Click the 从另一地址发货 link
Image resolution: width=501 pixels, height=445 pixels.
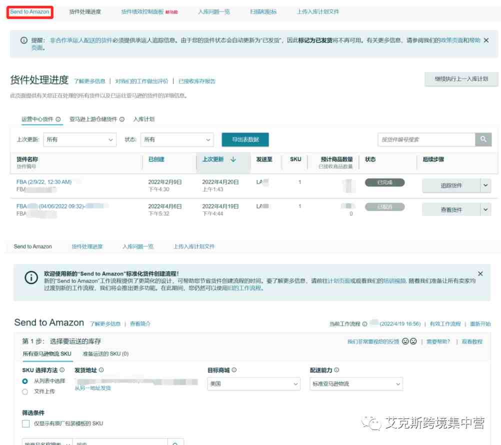92,388
